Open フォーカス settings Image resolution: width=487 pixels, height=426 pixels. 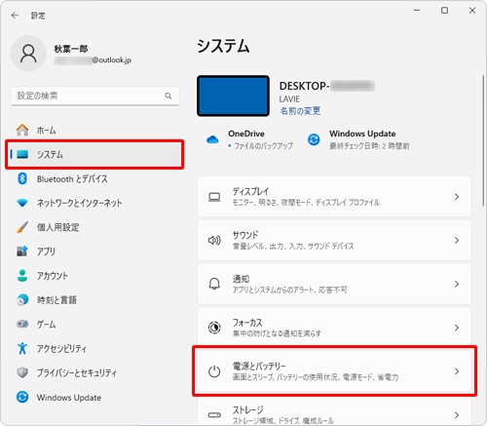[334, 328]
